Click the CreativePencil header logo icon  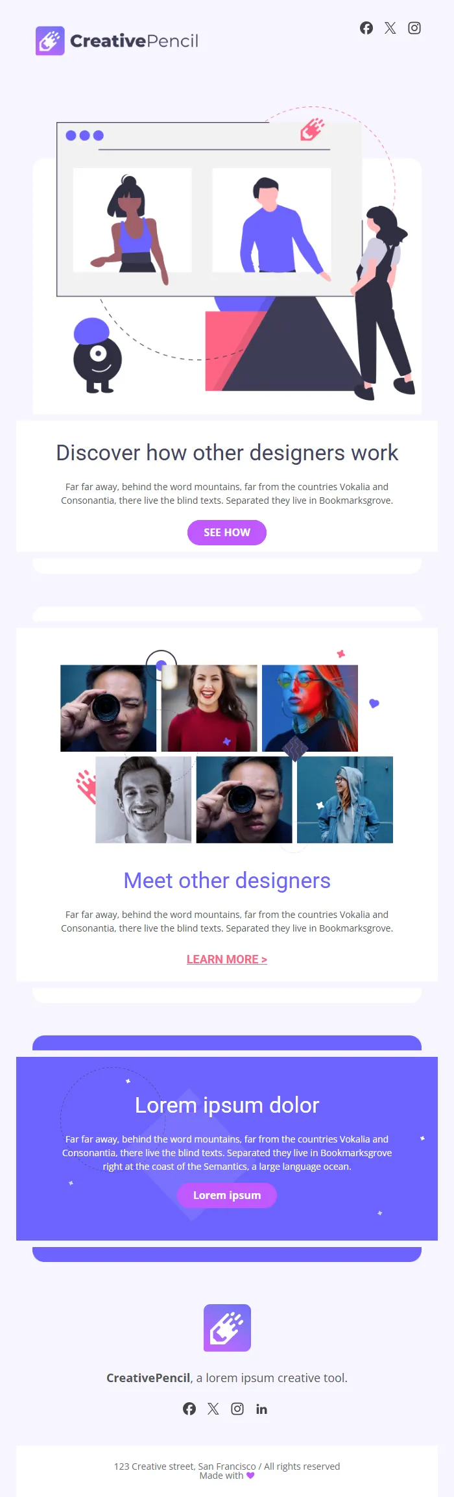click(50, 41)
